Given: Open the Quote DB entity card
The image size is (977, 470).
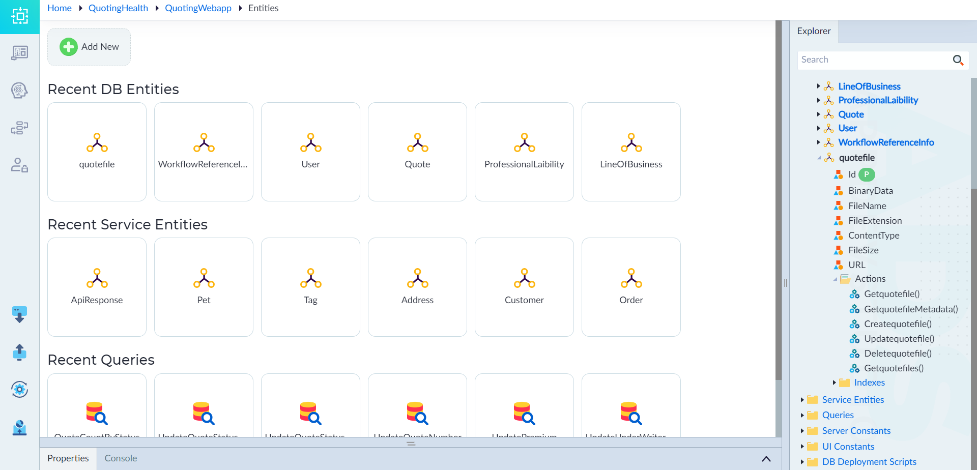Looking at the screenshot, I should click(417, 152).
